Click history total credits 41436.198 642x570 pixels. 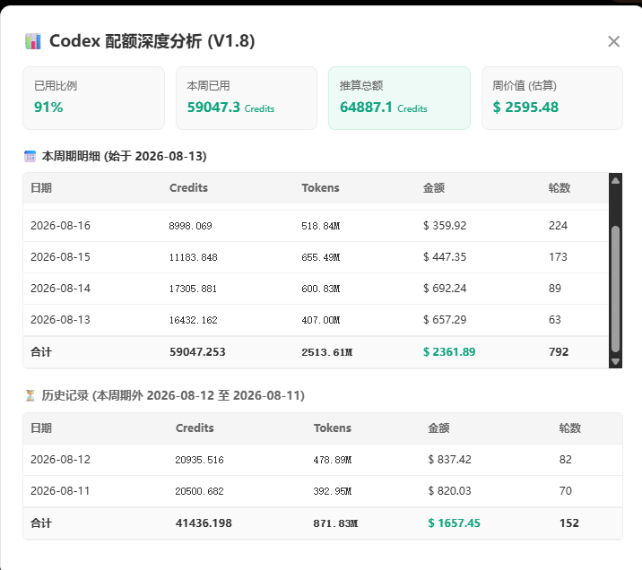click(204, 523)
